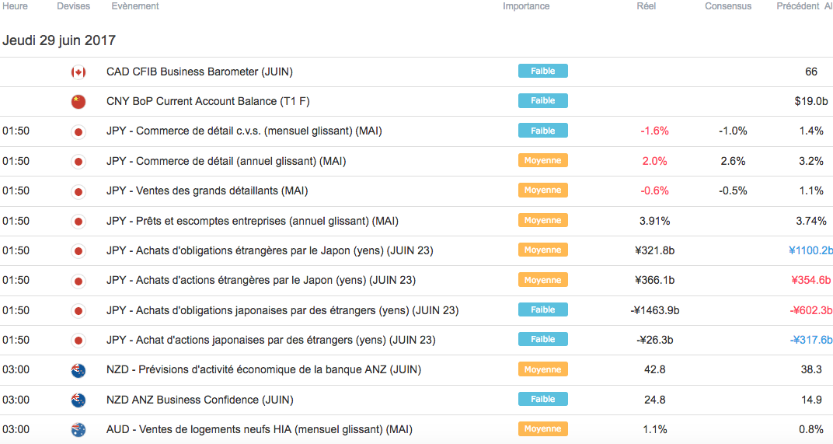Click the Consensus column header
This screenshot has height=444, width=833.
click(x=728, y=6)
